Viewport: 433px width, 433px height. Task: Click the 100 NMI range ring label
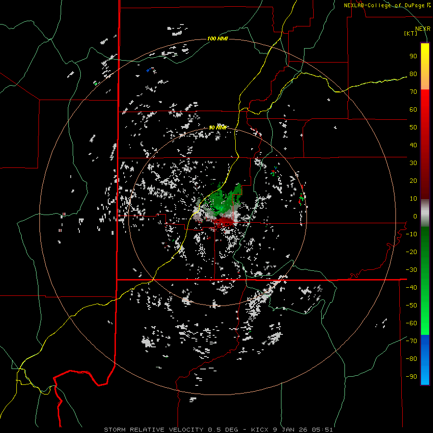coord(217,38)
